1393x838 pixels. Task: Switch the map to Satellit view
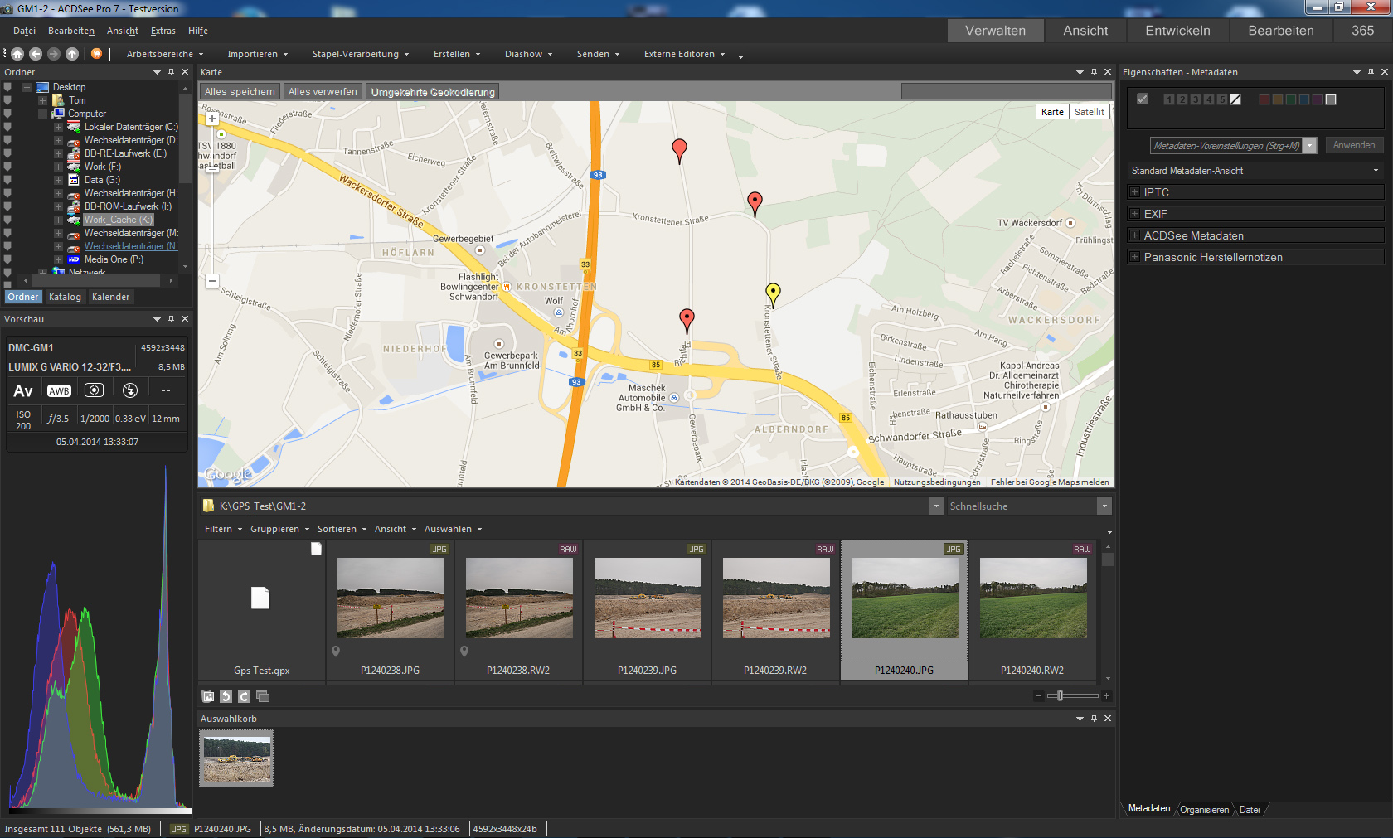[1089, 112]
